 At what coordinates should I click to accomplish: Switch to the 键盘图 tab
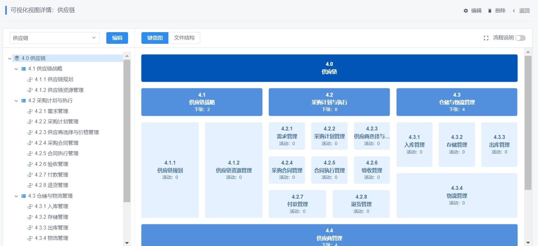155,38
